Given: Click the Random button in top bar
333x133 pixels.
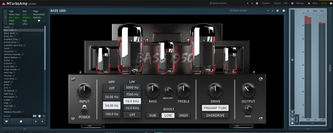Looking at the screenshot, I should [266, 3].
